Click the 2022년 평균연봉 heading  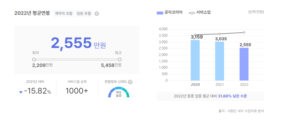coord(32,13)
